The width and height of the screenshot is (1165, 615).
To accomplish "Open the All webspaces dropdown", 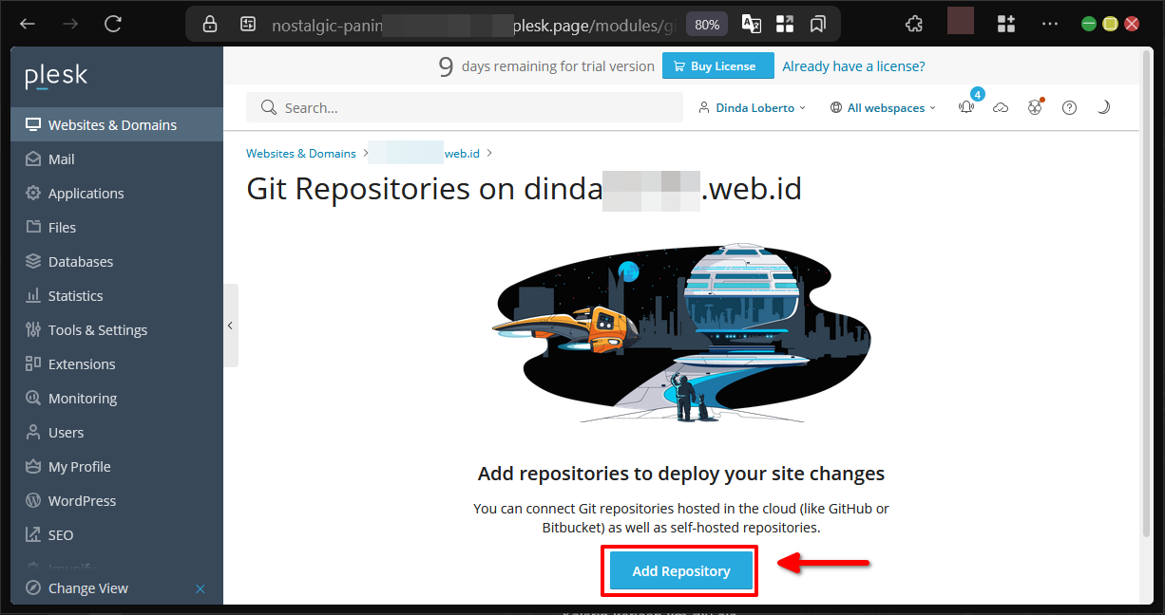I will [x=883, y=108].
